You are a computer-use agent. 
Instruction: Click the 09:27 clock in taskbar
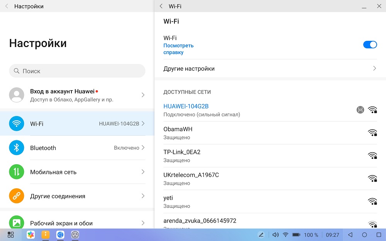tap(332, 235)
